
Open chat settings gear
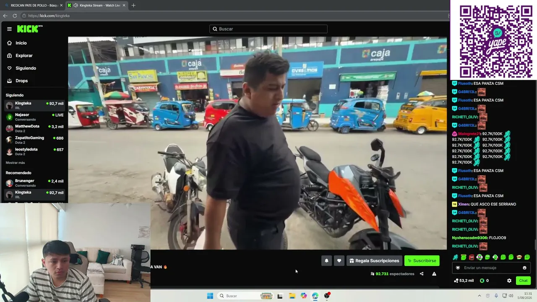[x=509, y=281]
